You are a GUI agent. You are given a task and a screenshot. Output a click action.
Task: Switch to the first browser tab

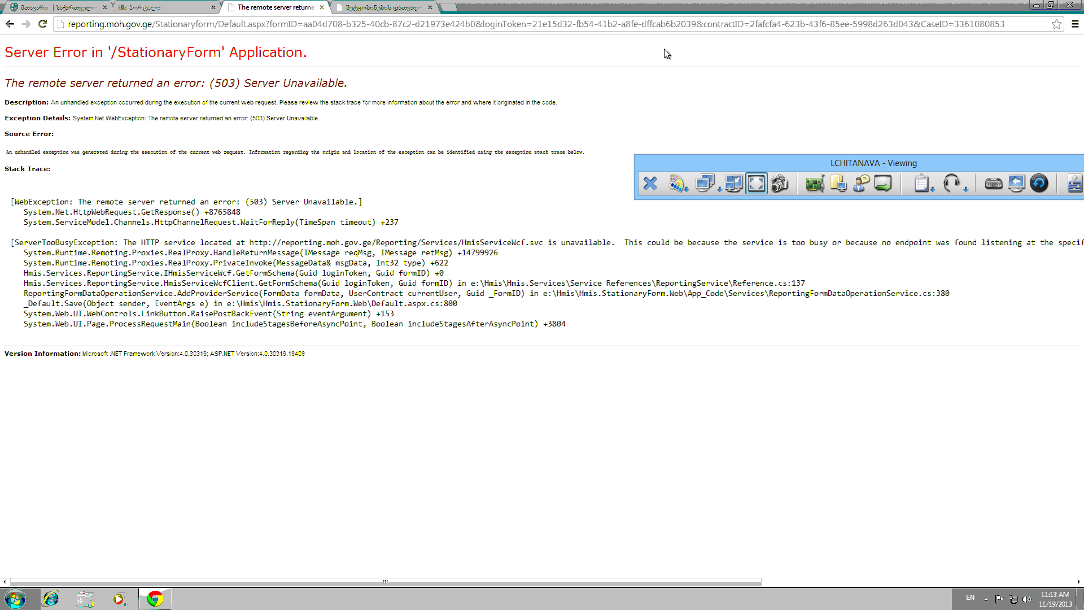point(56,7)
